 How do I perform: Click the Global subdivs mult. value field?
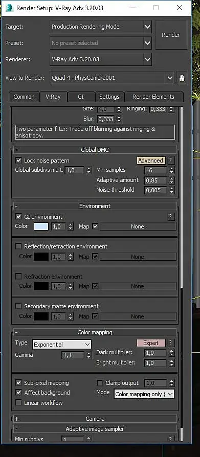(74, 171)
